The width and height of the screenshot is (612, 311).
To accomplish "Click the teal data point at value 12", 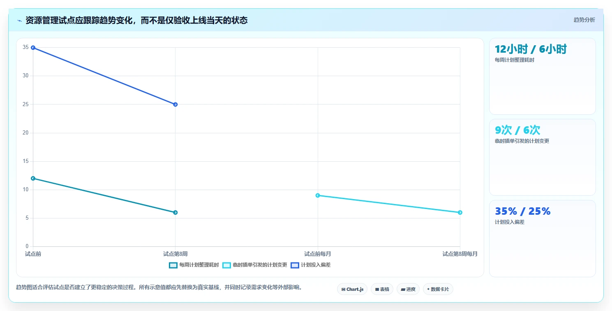I will point(33,179).
